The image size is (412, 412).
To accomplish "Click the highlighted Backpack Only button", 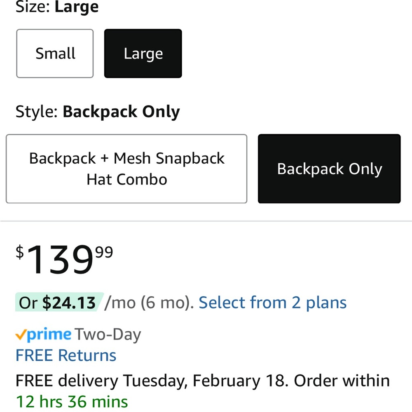I will [x=329, y=169].
